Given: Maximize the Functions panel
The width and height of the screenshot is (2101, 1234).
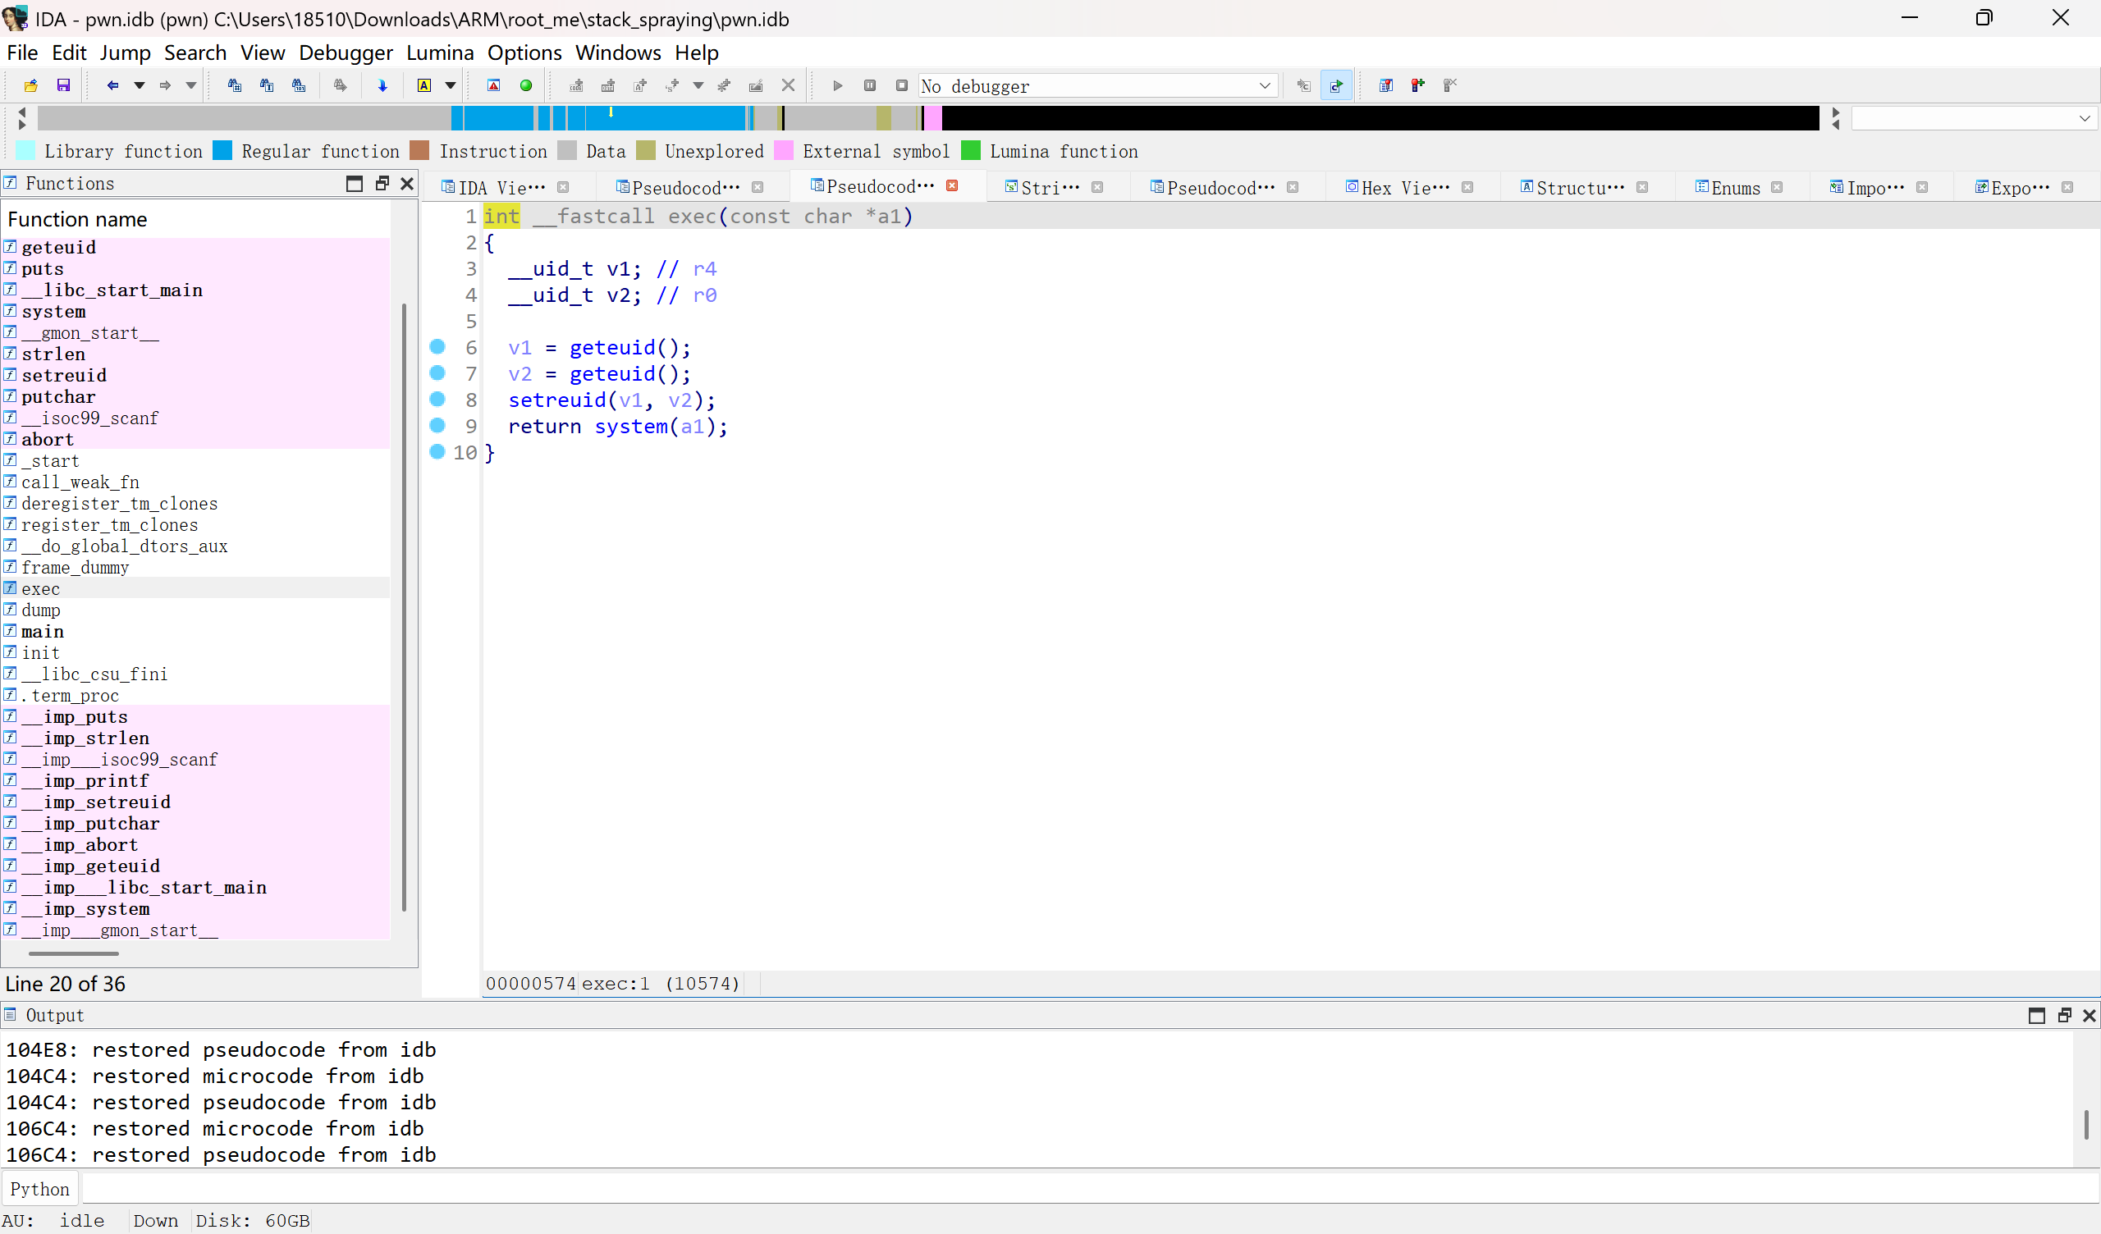Looking at the screenshot, I should 355,184.
